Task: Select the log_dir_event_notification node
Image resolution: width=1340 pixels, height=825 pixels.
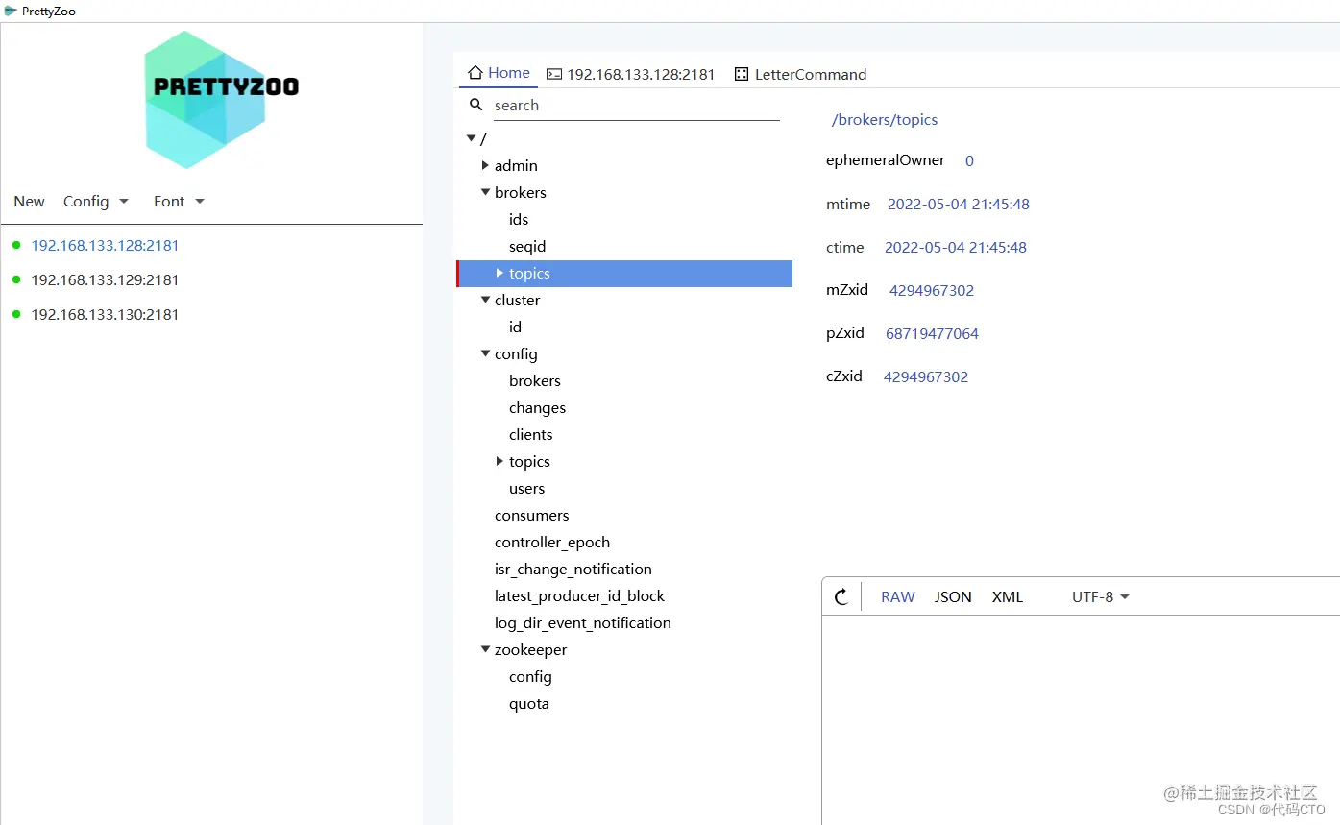Action: point(582,622)
